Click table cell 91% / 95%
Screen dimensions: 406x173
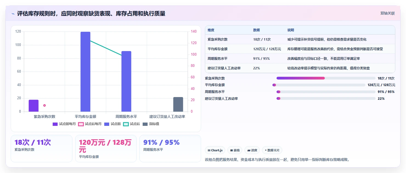(x=261, y=59)
